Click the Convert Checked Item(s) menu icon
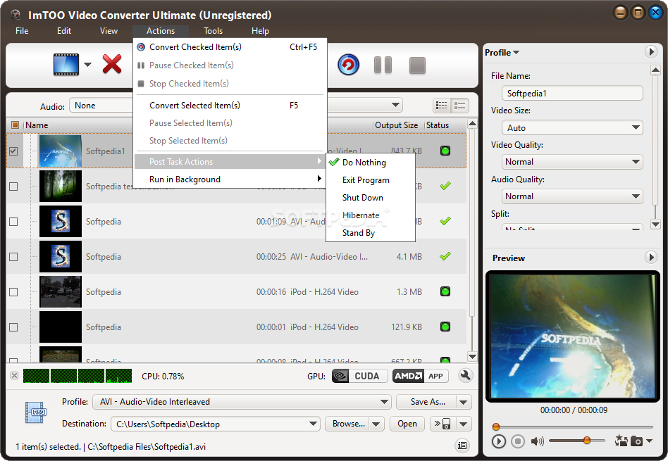Image resolution: width=668 pixels, height=461 pixels. (141, 47)
